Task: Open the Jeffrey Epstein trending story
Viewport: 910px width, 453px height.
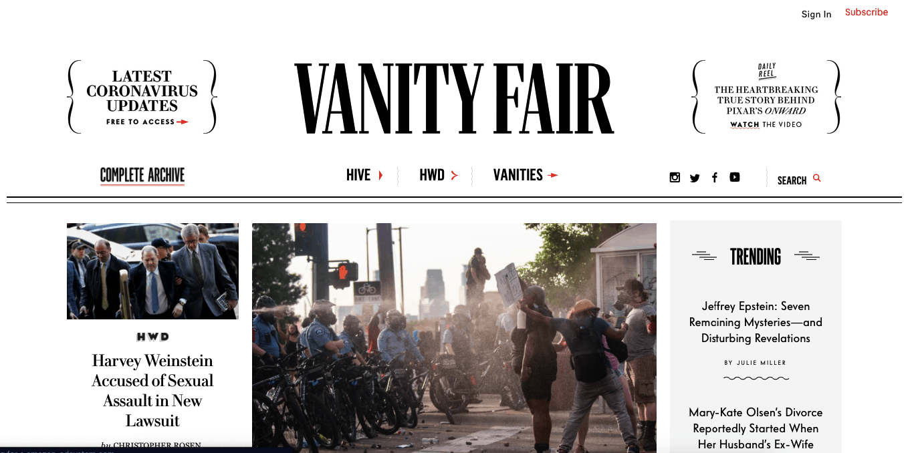Action: pyautogui.click(x=756, y=322)
